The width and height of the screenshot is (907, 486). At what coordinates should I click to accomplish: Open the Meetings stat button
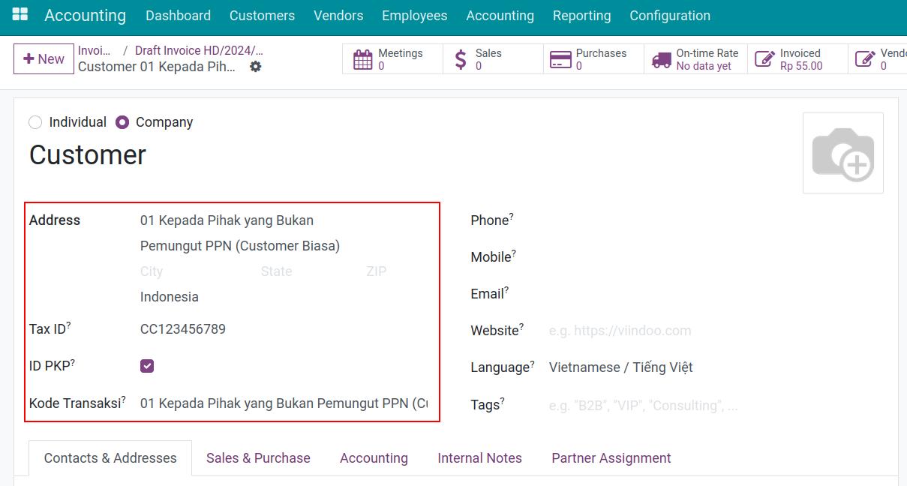(393, 59)
